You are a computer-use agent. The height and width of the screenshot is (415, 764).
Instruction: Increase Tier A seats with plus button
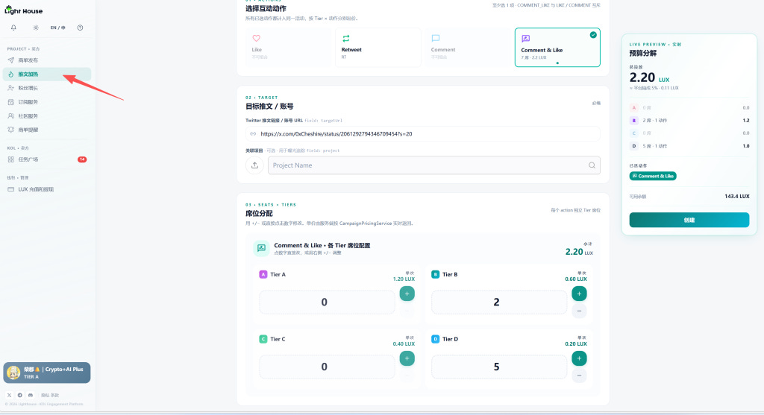point(407,294)
